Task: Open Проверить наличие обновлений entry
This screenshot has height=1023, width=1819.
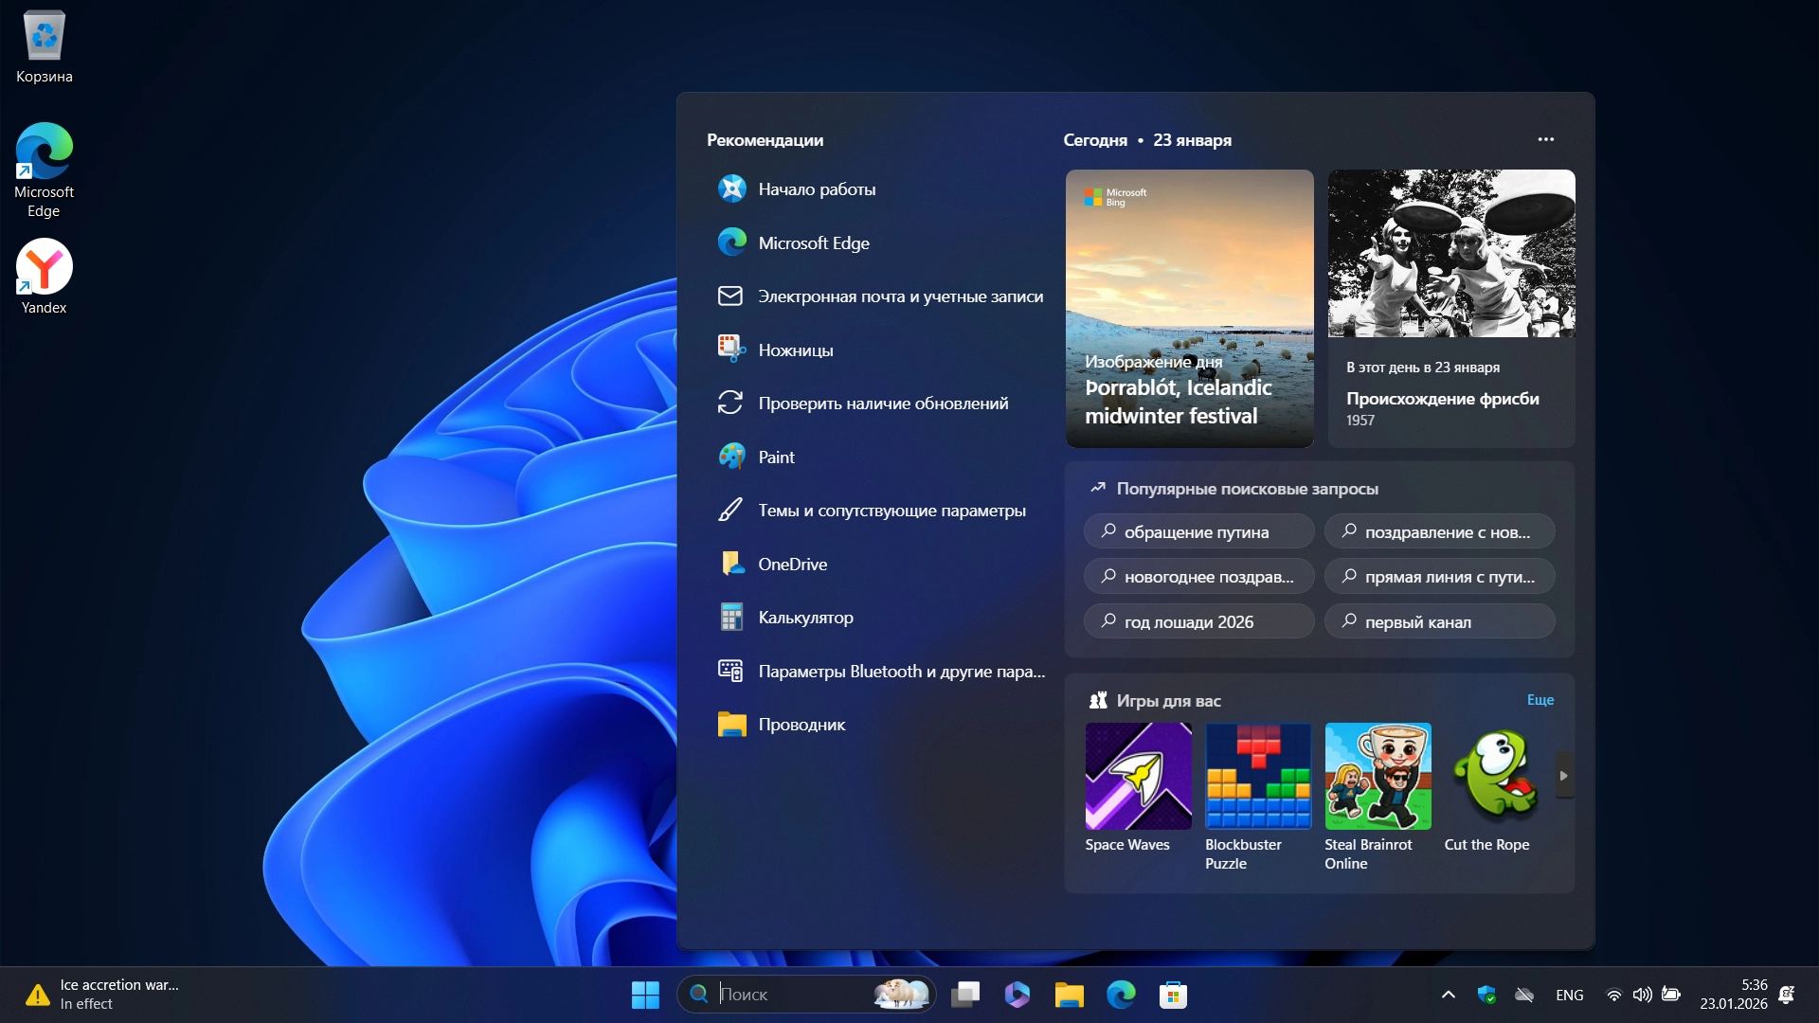Action: point(882,404)
